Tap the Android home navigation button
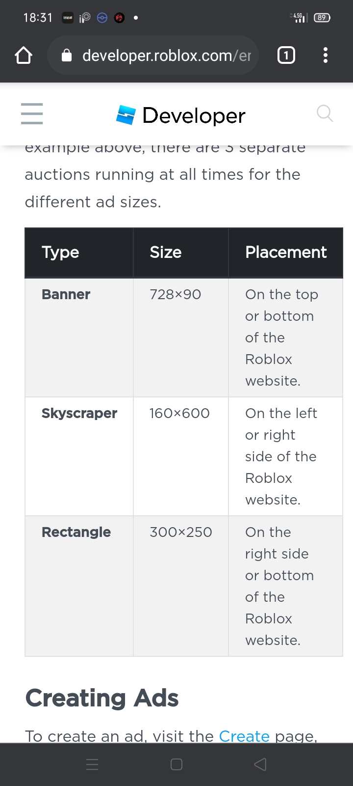353x786 pixels. pos(176,764)
